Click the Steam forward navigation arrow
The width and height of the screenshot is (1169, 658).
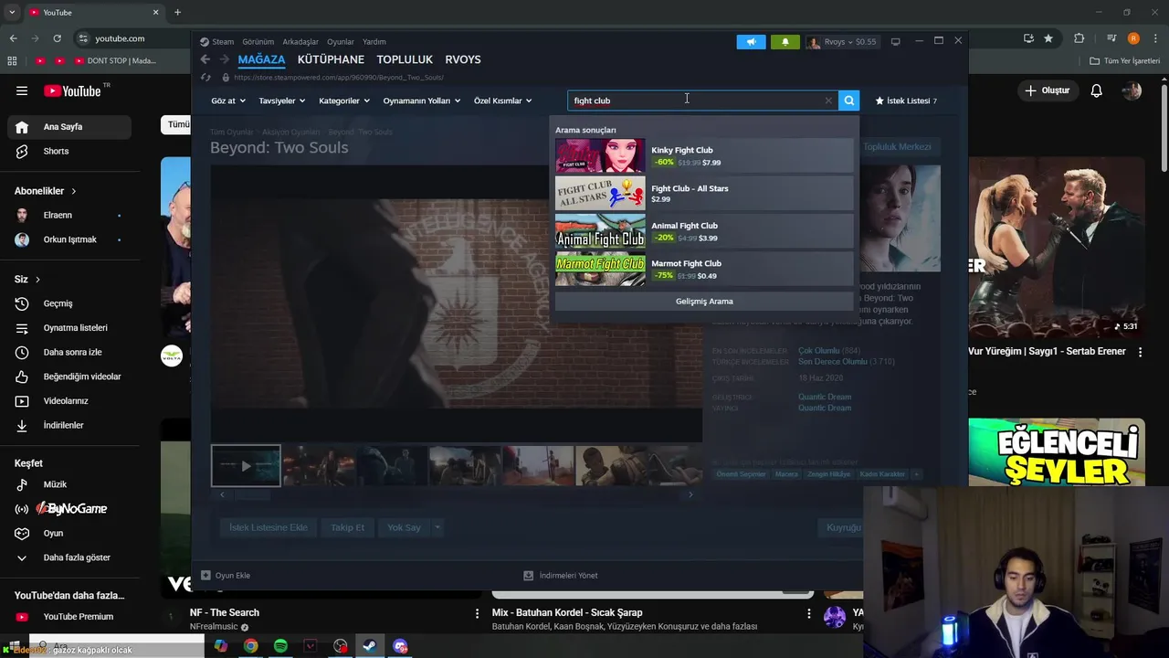click(x=224, y=59)
